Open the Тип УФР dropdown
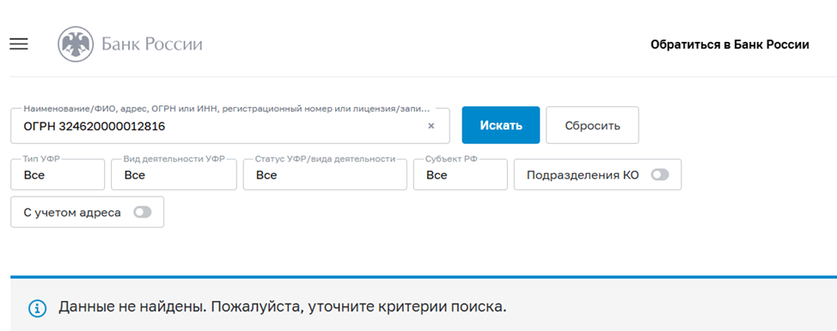The image size is (837, 331). [x=58, y=174]
